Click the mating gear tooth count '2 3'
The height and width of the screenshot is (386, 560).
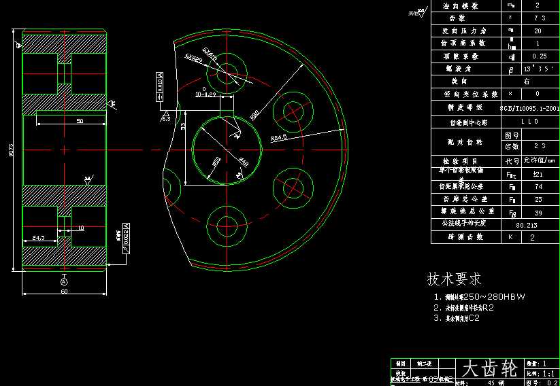point(540,146)
